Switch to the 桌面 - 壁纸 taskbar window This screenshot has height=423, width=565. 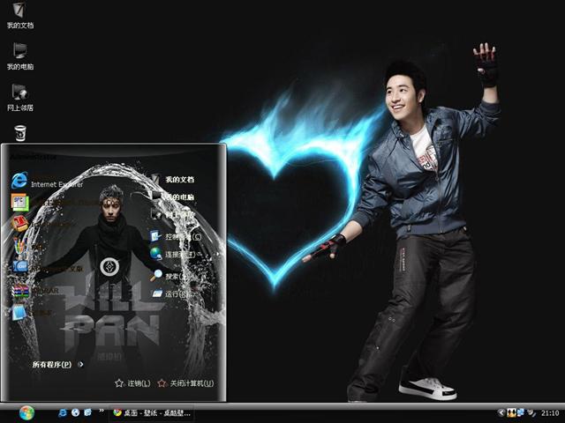[x=152, y=413]
